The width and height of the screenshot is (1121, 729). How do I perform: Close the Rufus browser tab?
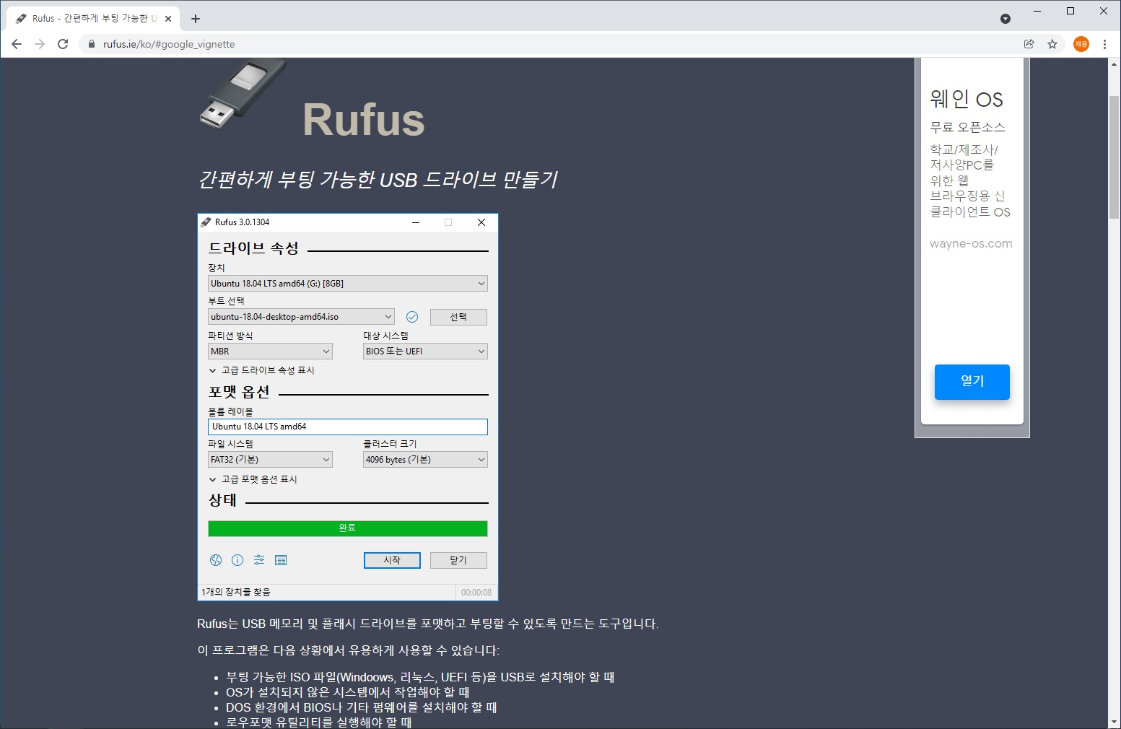tap(168, 19)
